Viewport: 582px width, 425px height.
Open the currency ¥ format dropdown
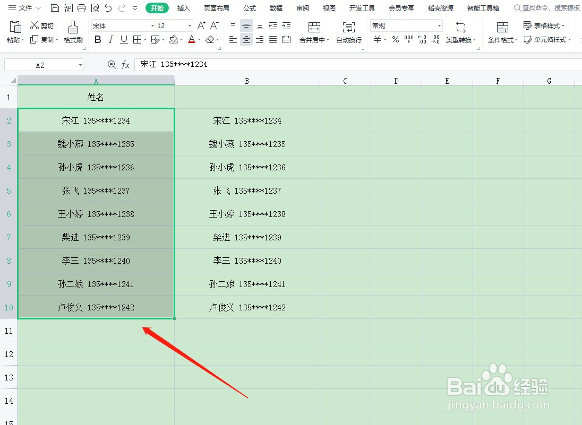[x=385, y=39]
